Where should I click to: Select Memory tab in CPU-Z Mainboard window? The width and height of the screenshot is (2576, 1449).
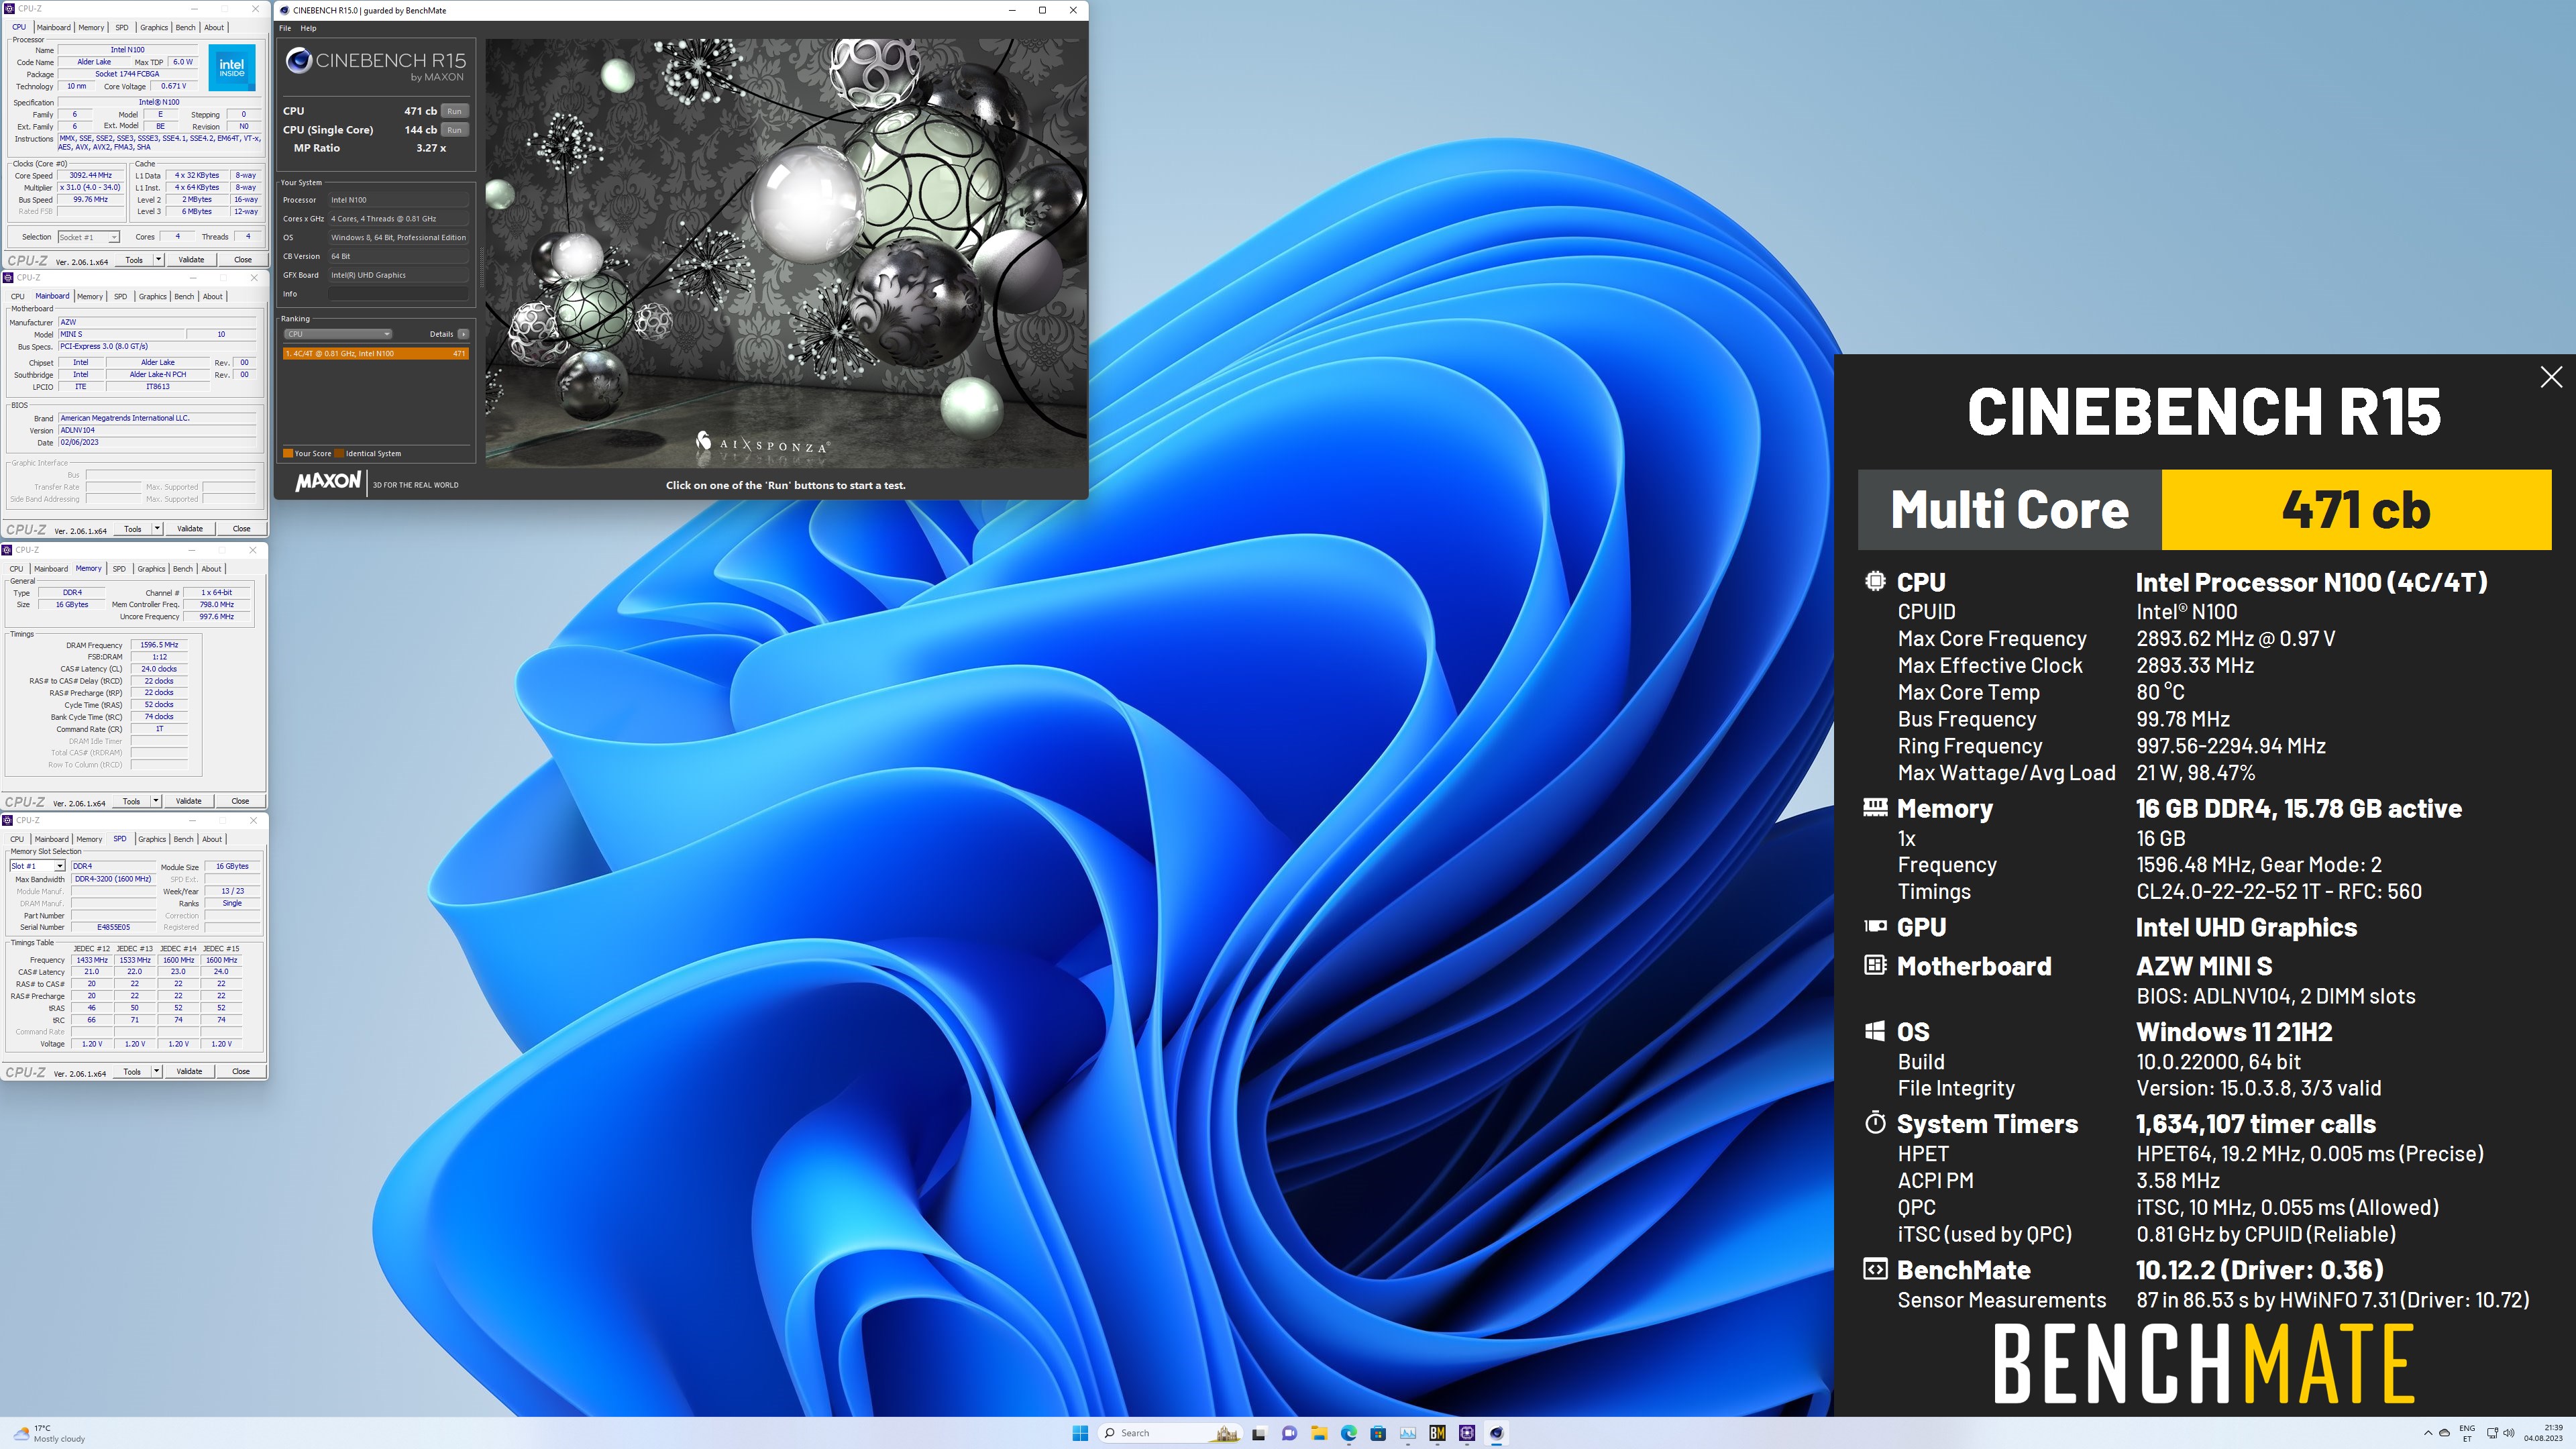90,296
